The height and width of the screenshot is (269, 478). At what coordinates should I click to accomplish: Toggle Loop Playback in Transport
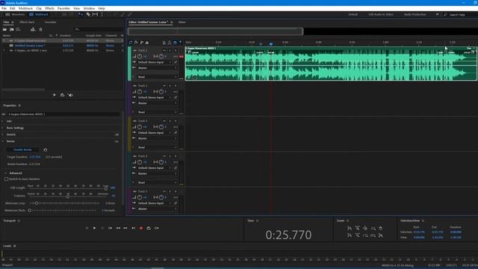pos(149,228)
